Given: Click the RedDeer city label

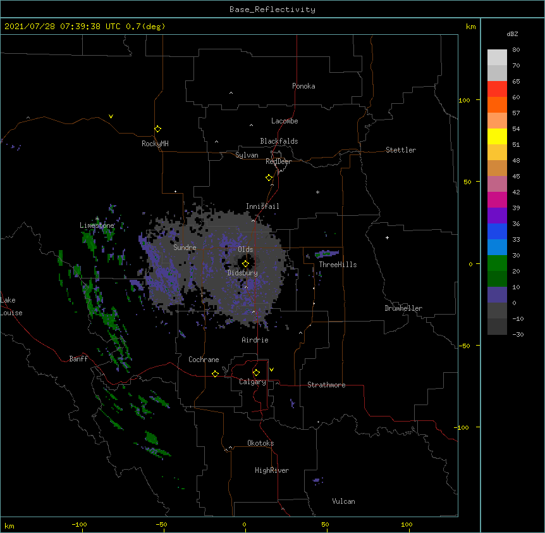Looking at the screenshot, I should pyautogui.click(x=278, y=161).
